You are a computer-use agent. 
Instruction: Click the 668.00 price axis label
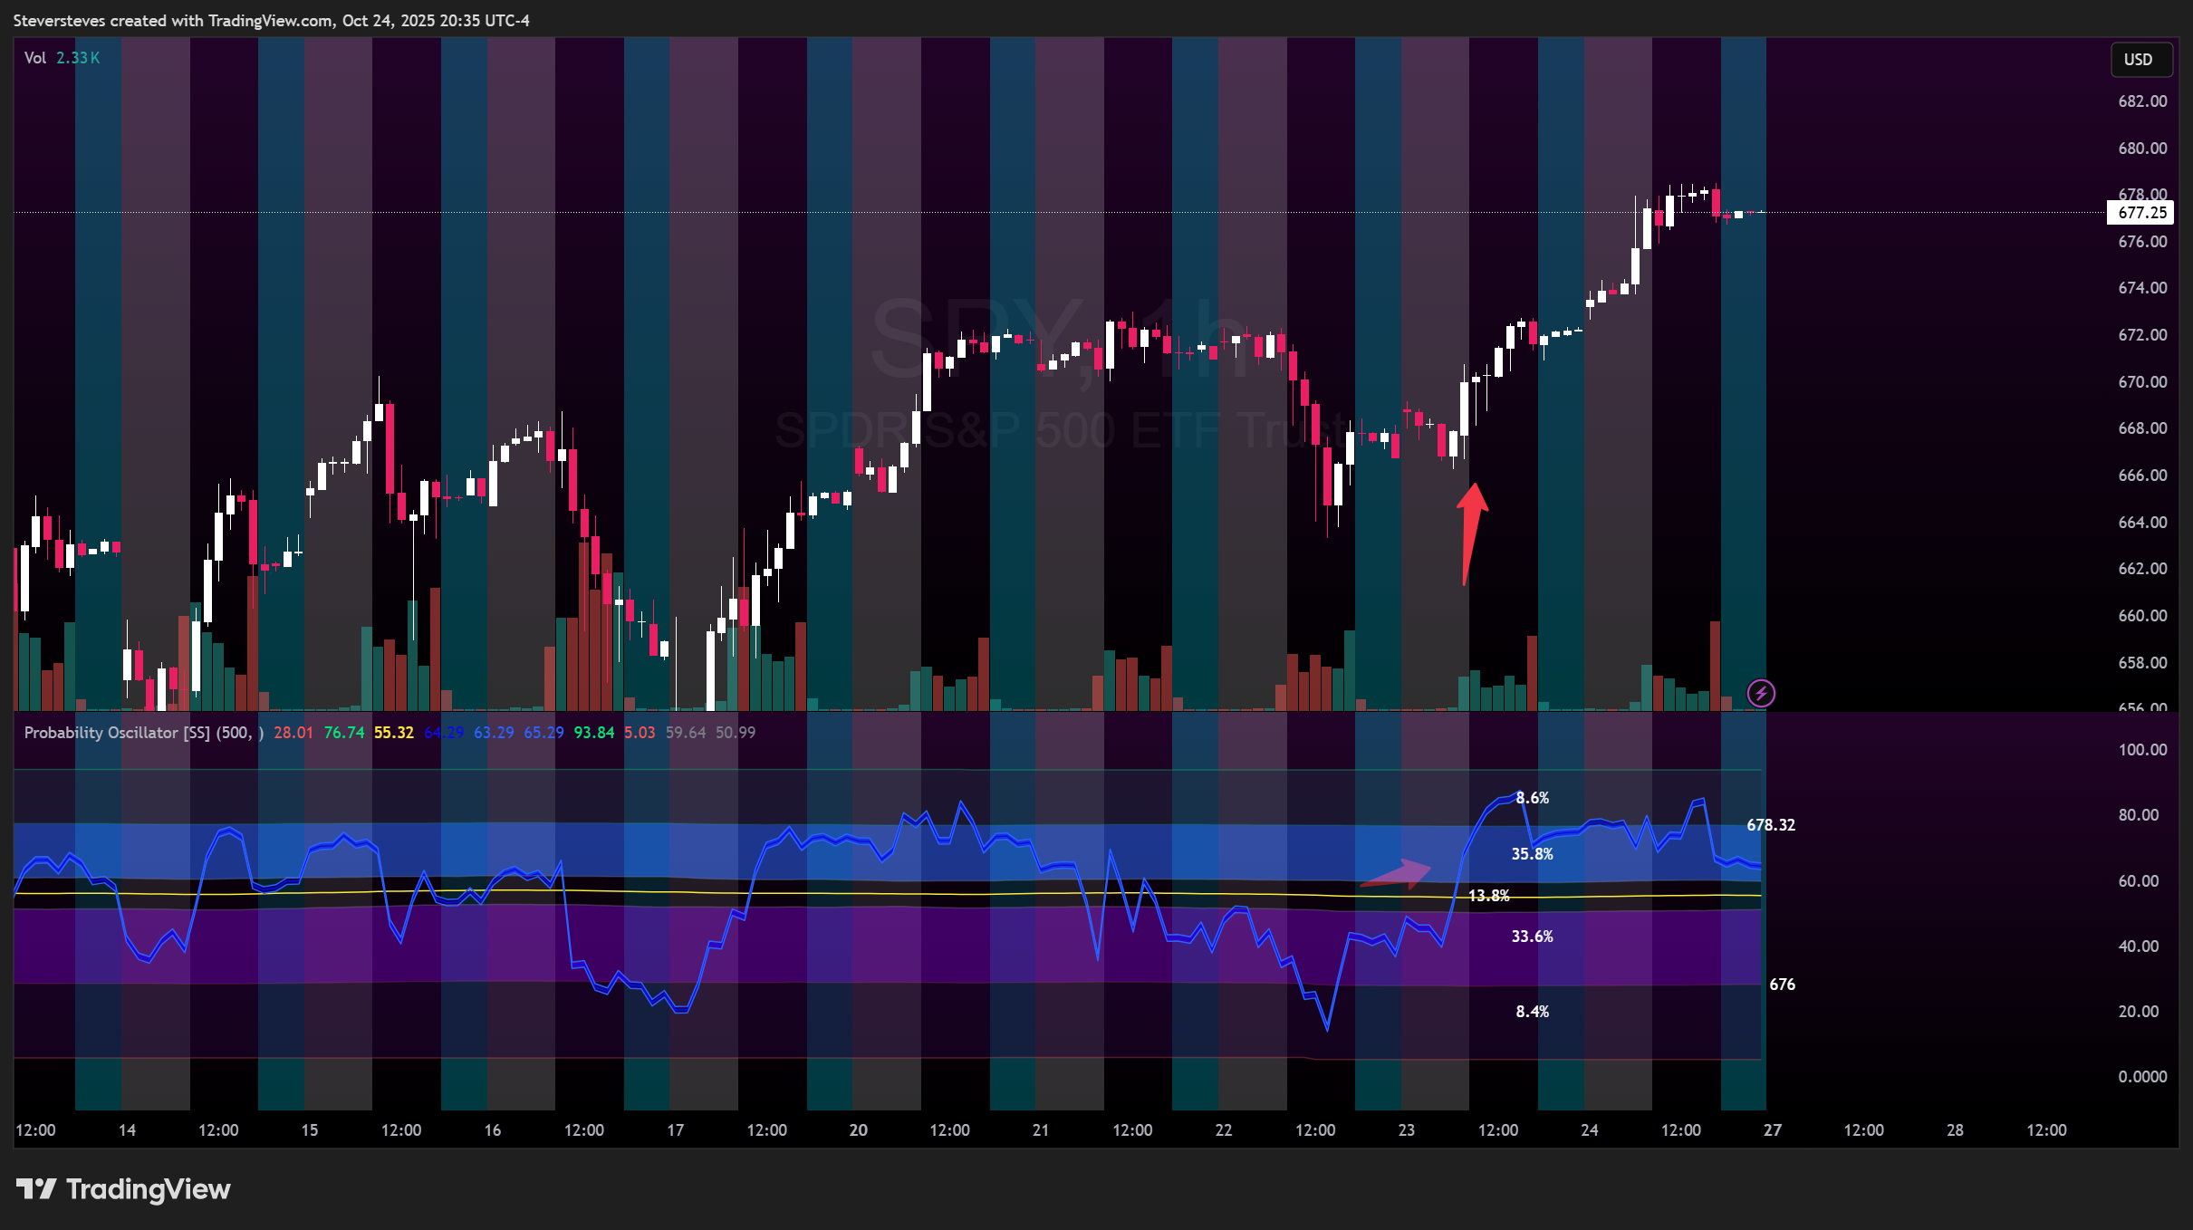tap(2142, 428)
